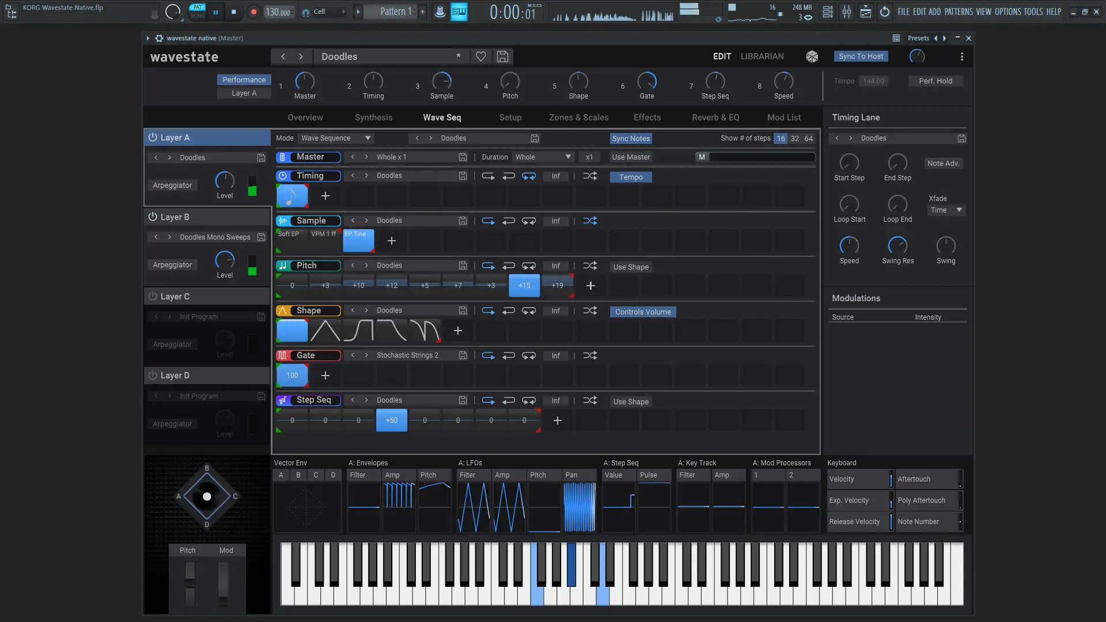This screenshot has height=622, width=1106.
Task: Switch to the Effects tab
Action: 647,117
